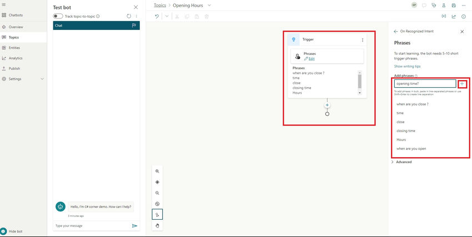
Task: Click the Save topic icon
Action: click(454, 6)
